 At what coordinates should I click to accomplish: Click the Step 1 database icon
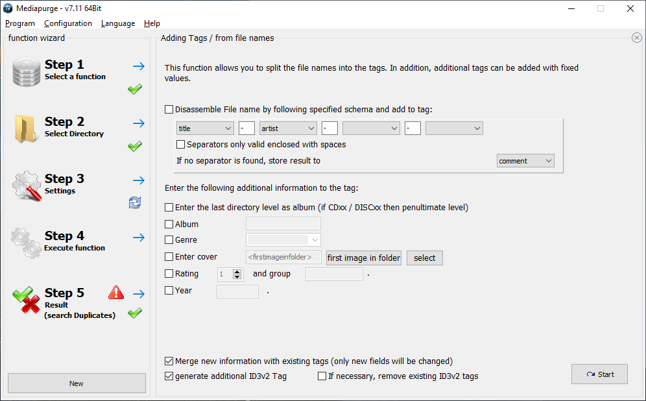[27, 72]
